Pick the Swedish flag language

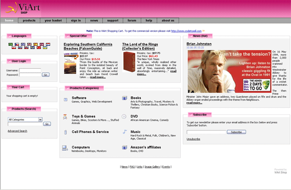click(x=32, y=47)
